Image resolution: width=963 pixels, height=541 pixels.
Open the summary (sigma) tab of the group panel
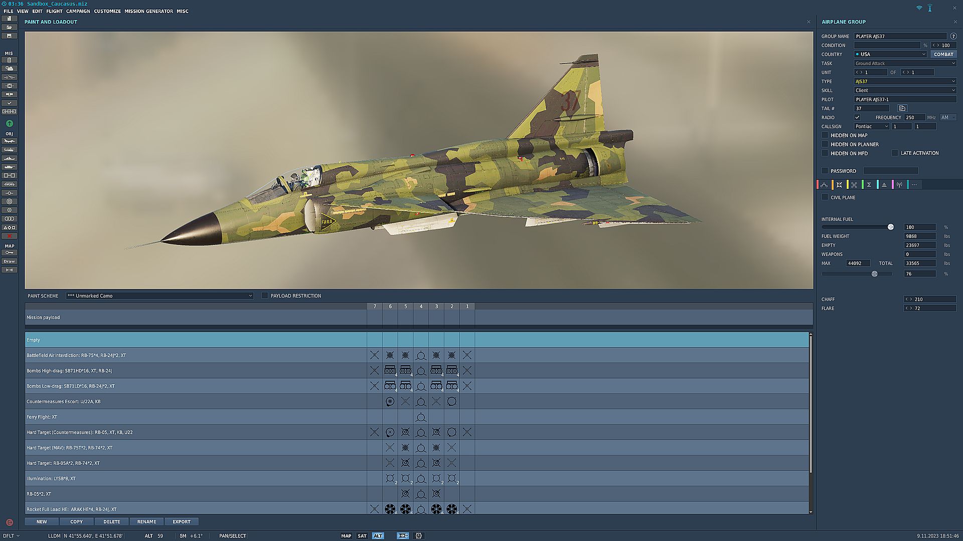pyautogui.click(x=869, y=184)
